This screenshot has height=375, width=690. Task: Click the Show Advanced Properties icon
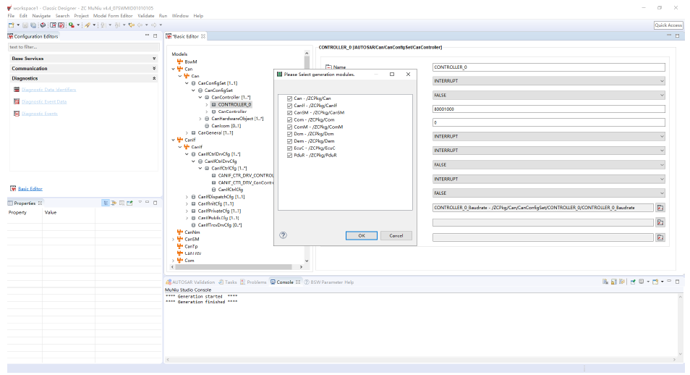[x=114, y=203]
